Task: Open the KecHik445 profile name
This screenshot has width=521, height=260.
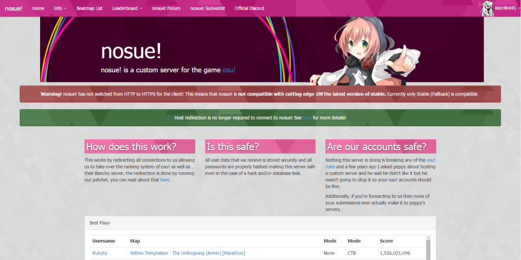Action: point(506,8)
